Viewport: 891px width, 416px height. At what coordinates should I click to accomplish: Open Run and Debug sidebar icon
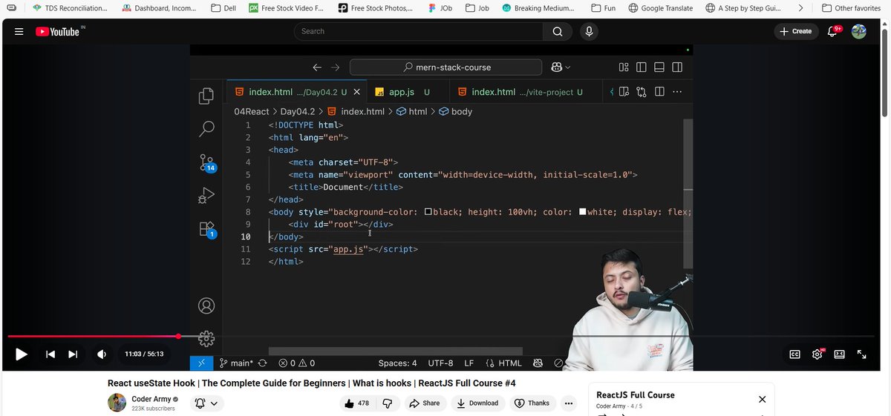(206, 196)
